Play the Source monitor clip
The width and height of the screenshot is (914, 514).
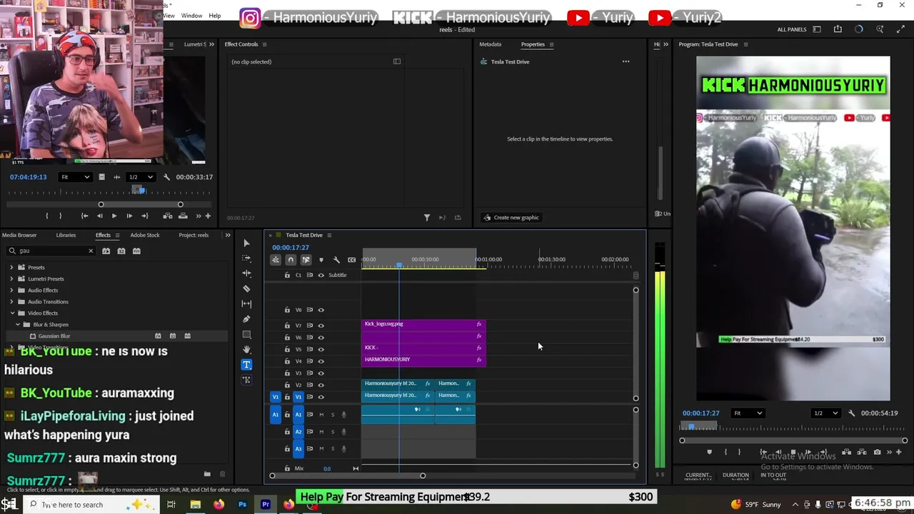click(114, 216)
